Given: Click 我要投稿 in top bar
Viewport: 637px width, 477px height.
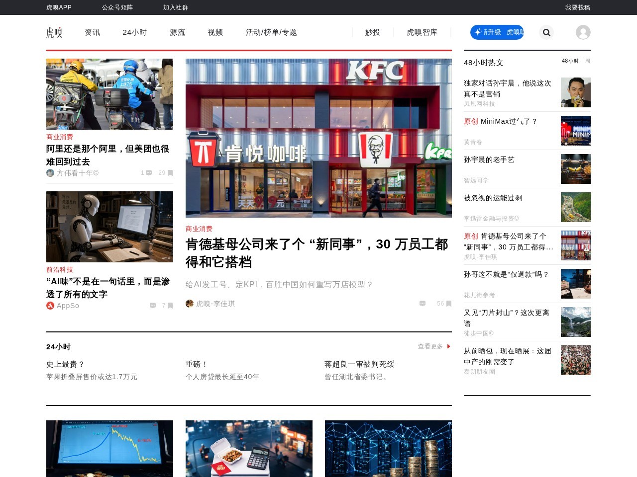Looking at the screenshot, I should (578, 7).
